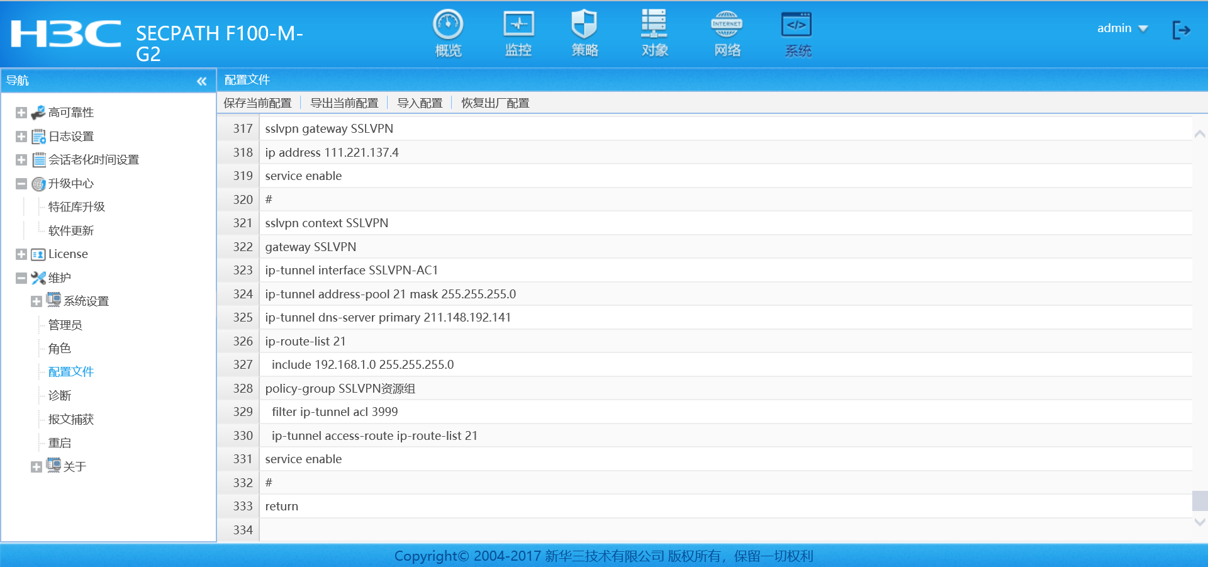Click the 会话老化时间设置 list icon

(x=38, y=160)
